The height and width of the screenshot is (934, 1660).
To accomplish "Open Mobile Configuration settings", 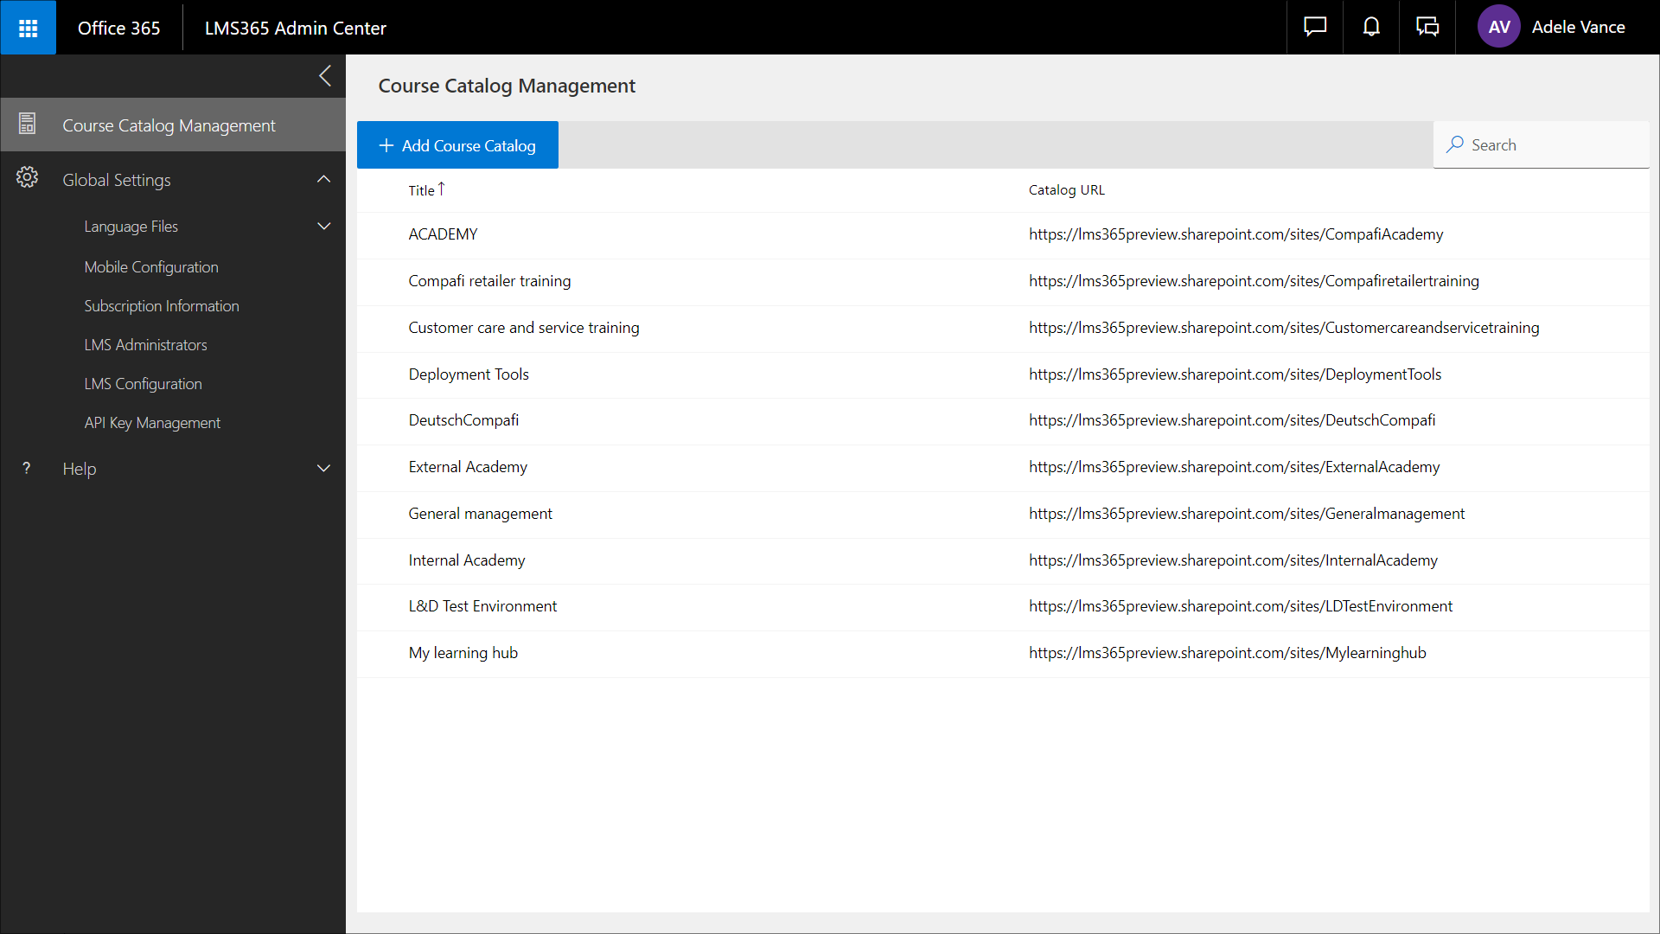I will pyautogui.click(x=151, y=267).
